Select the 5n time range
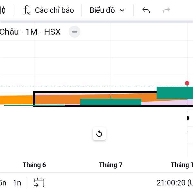The height and width of the screenshot is (193, 193). tap(3, 183)
